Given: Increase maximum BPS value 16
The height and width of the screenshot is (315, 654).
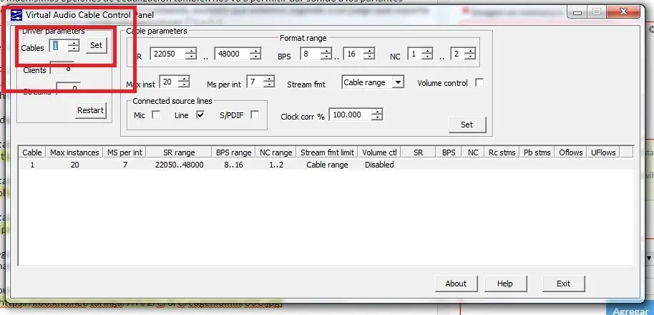Looking at the screenshot, I should [369, 51].
